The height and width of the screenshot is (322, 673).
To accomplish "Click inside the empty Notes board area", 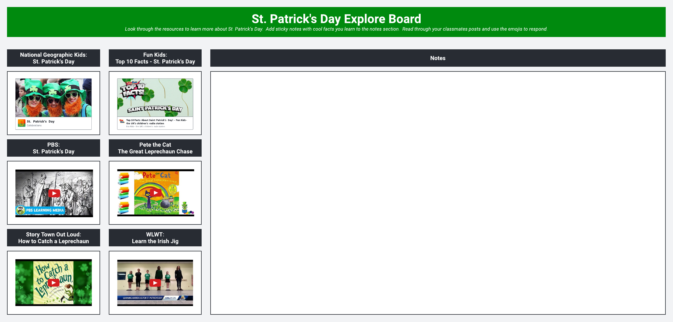I will tap(438, 193).
